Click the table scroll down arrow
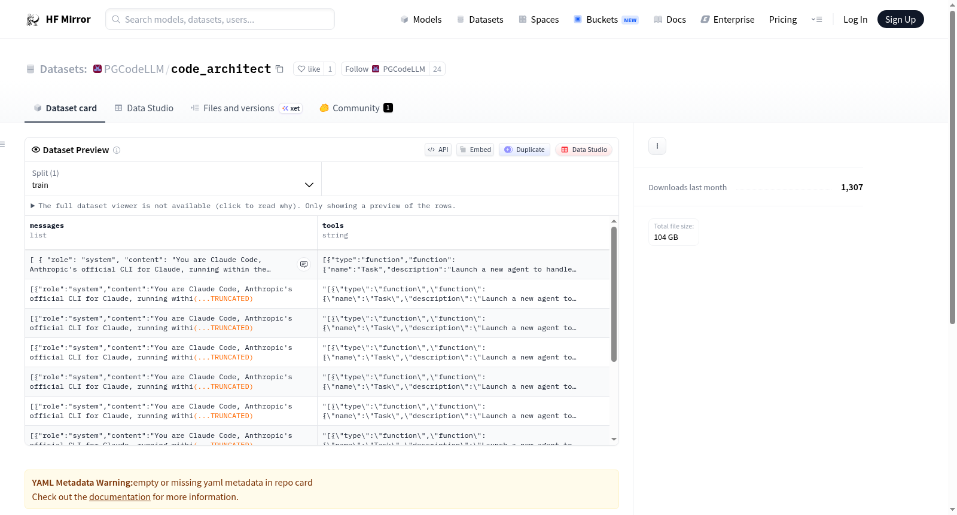 pos(614,440)
